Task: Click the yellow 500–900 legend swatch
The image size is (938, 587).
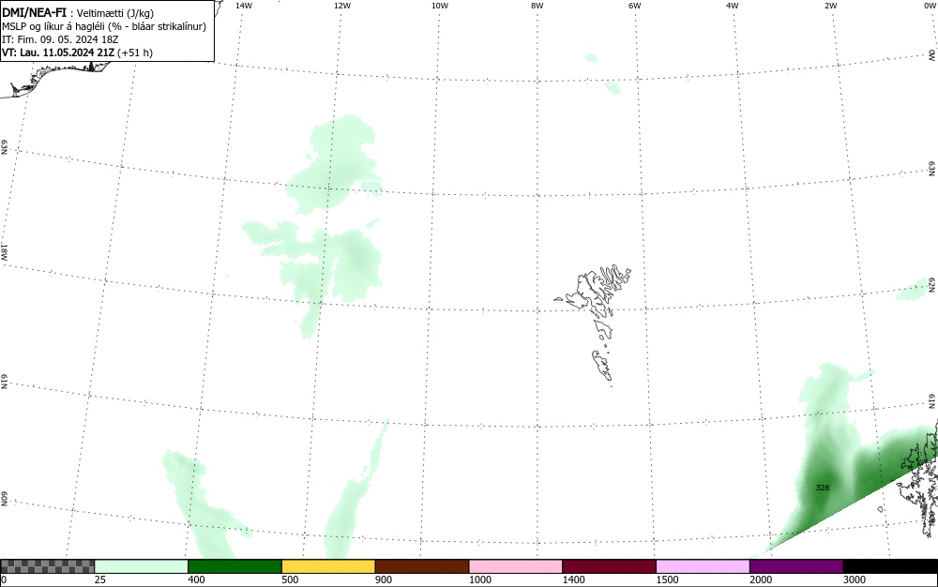Action: 328,566
